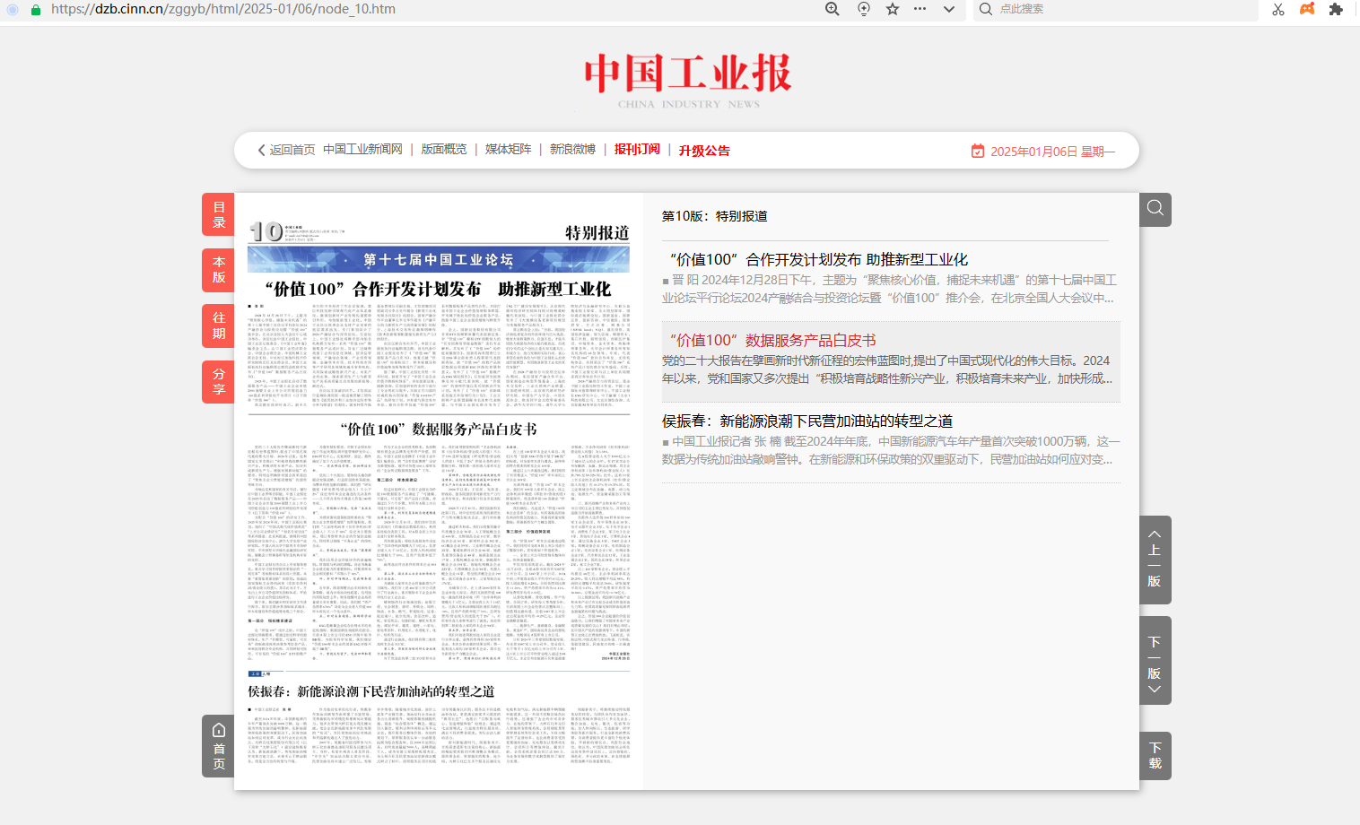The image size is (1360, 825).
Task: Open the browser extensions puzzle icon
Action: 1336,9
